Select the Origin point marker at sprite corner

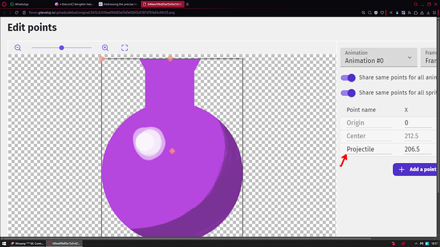101,59
